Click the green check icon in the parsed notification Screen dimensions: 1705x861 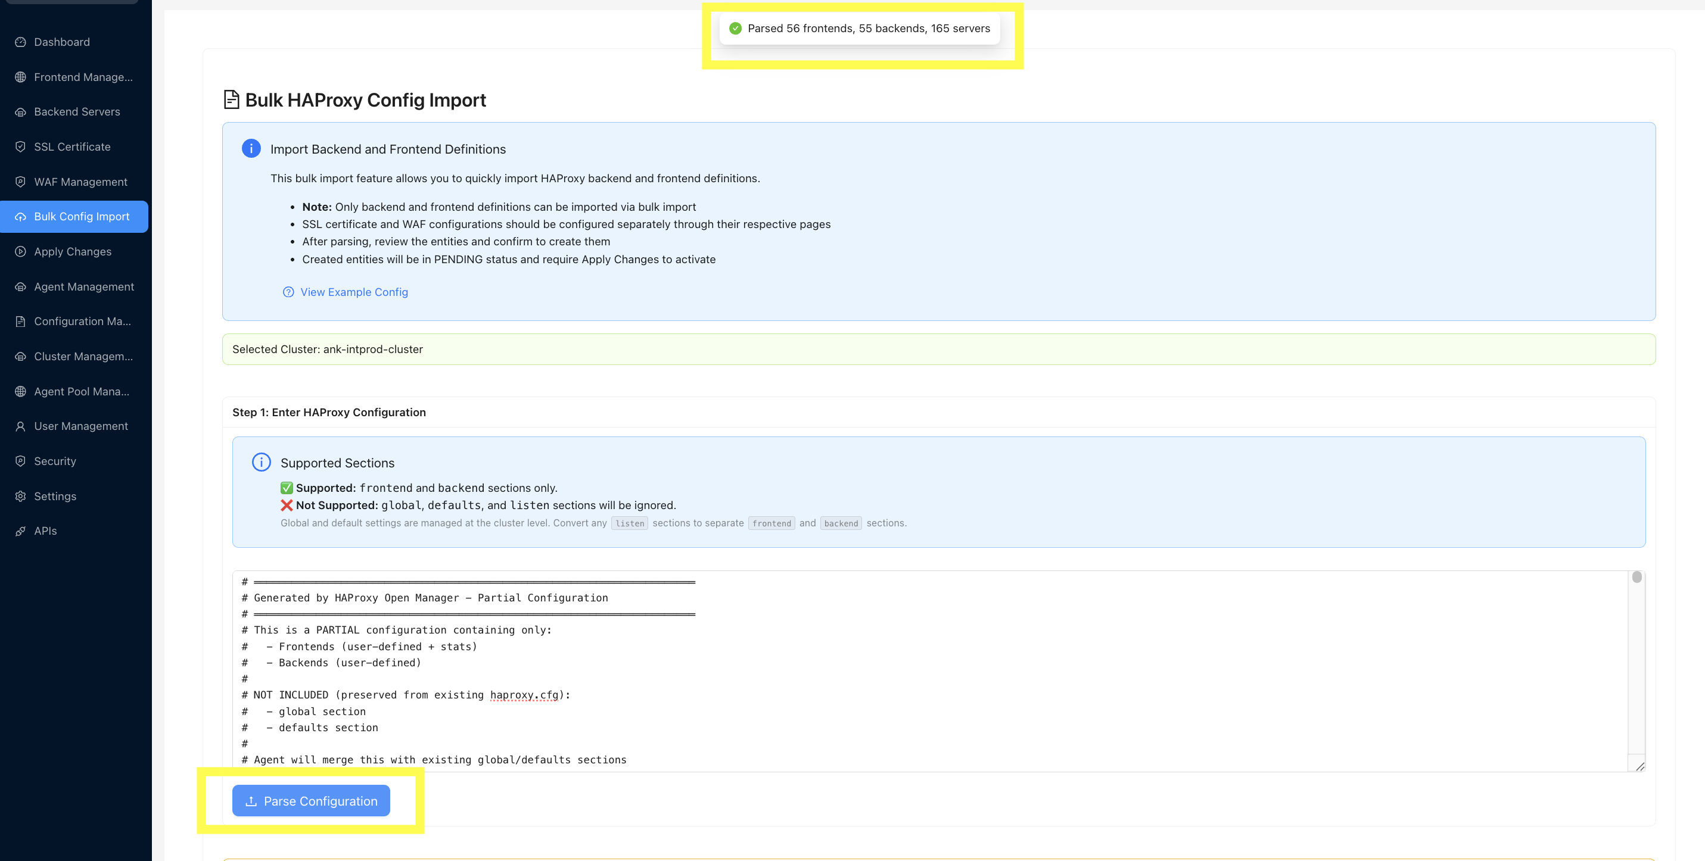click(735, 29)
